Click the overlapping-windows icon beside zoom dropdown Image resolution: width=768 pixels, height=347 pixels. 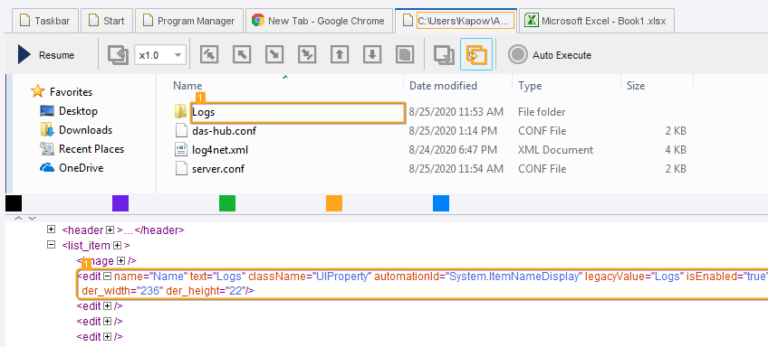click(118, 55)
